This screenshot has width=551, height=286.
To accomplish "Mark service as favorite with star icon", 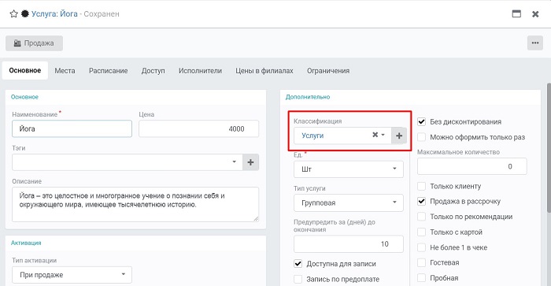I will pos(13,14).
